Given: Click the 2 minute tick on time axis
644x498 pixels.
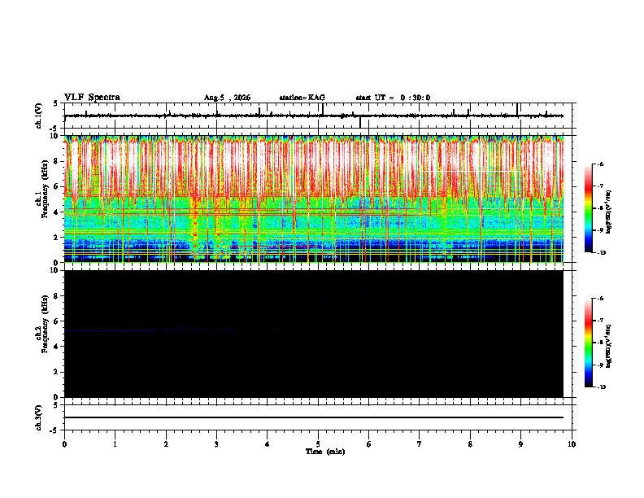Looking at the screenshot, I should (x=166, y=444).
